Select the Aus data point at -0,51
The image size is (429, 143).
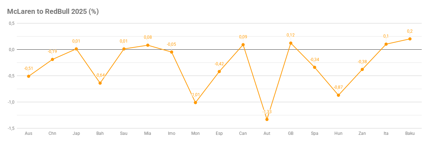click(29, 76)
